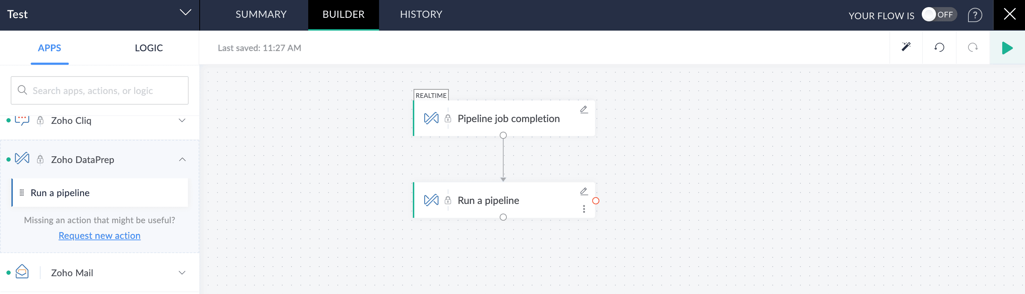Click the Search apps, actions, or logic field
Viewport: 1025px width, 294px height.
pyautogui.click(x=100, y=91)
